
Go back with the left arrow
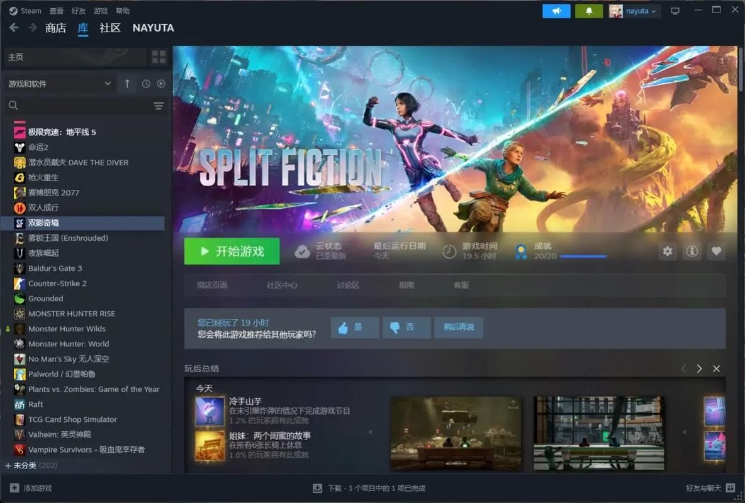click(14, 28)
